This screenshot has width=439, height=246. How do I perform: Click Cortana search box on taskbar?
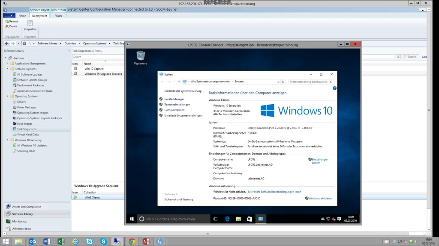174,219
